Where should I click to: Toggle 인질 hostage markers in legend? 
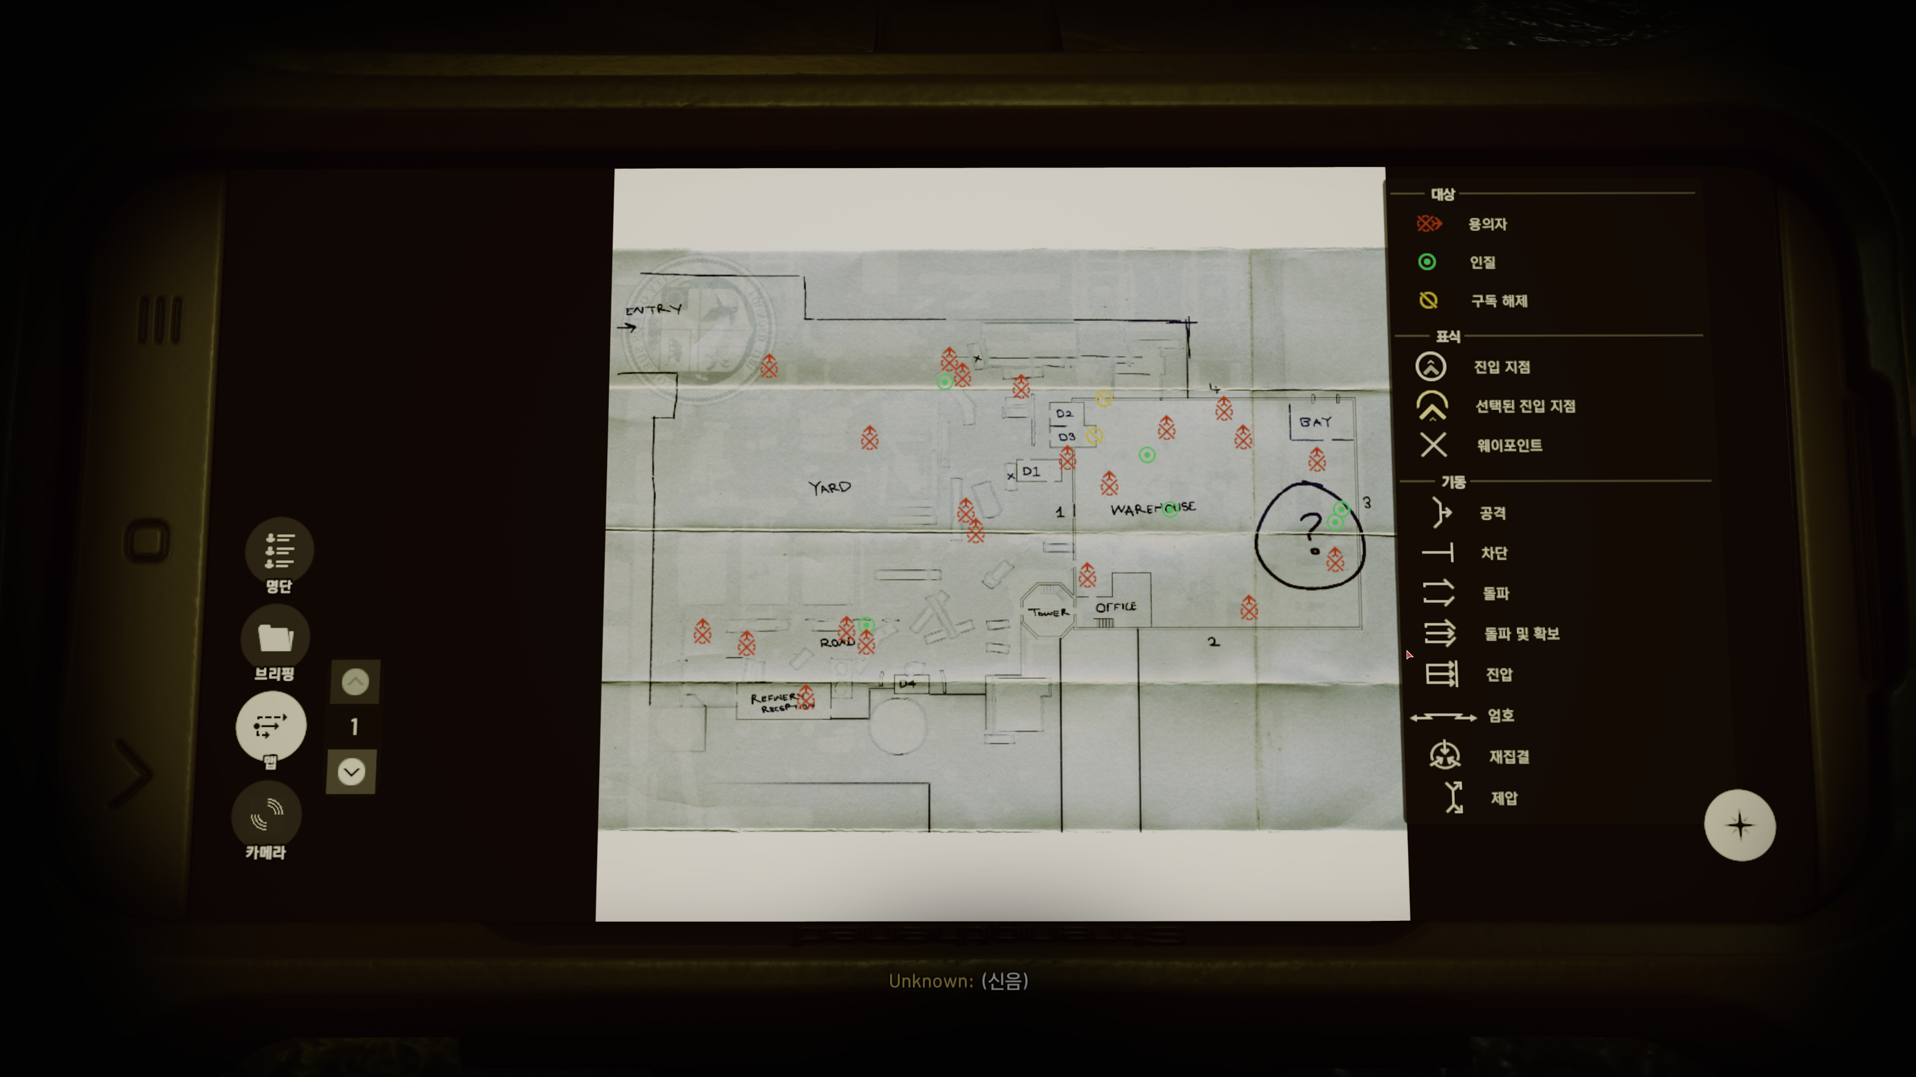(1427, 262)
